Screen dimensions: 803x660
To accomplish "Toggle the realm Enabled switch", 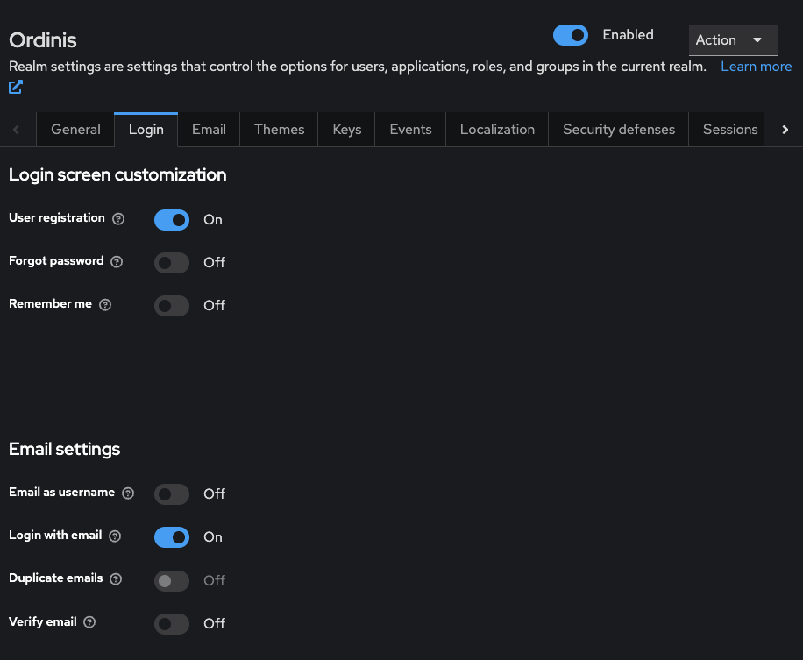I will pyautogui.click(x=571, y=35).
